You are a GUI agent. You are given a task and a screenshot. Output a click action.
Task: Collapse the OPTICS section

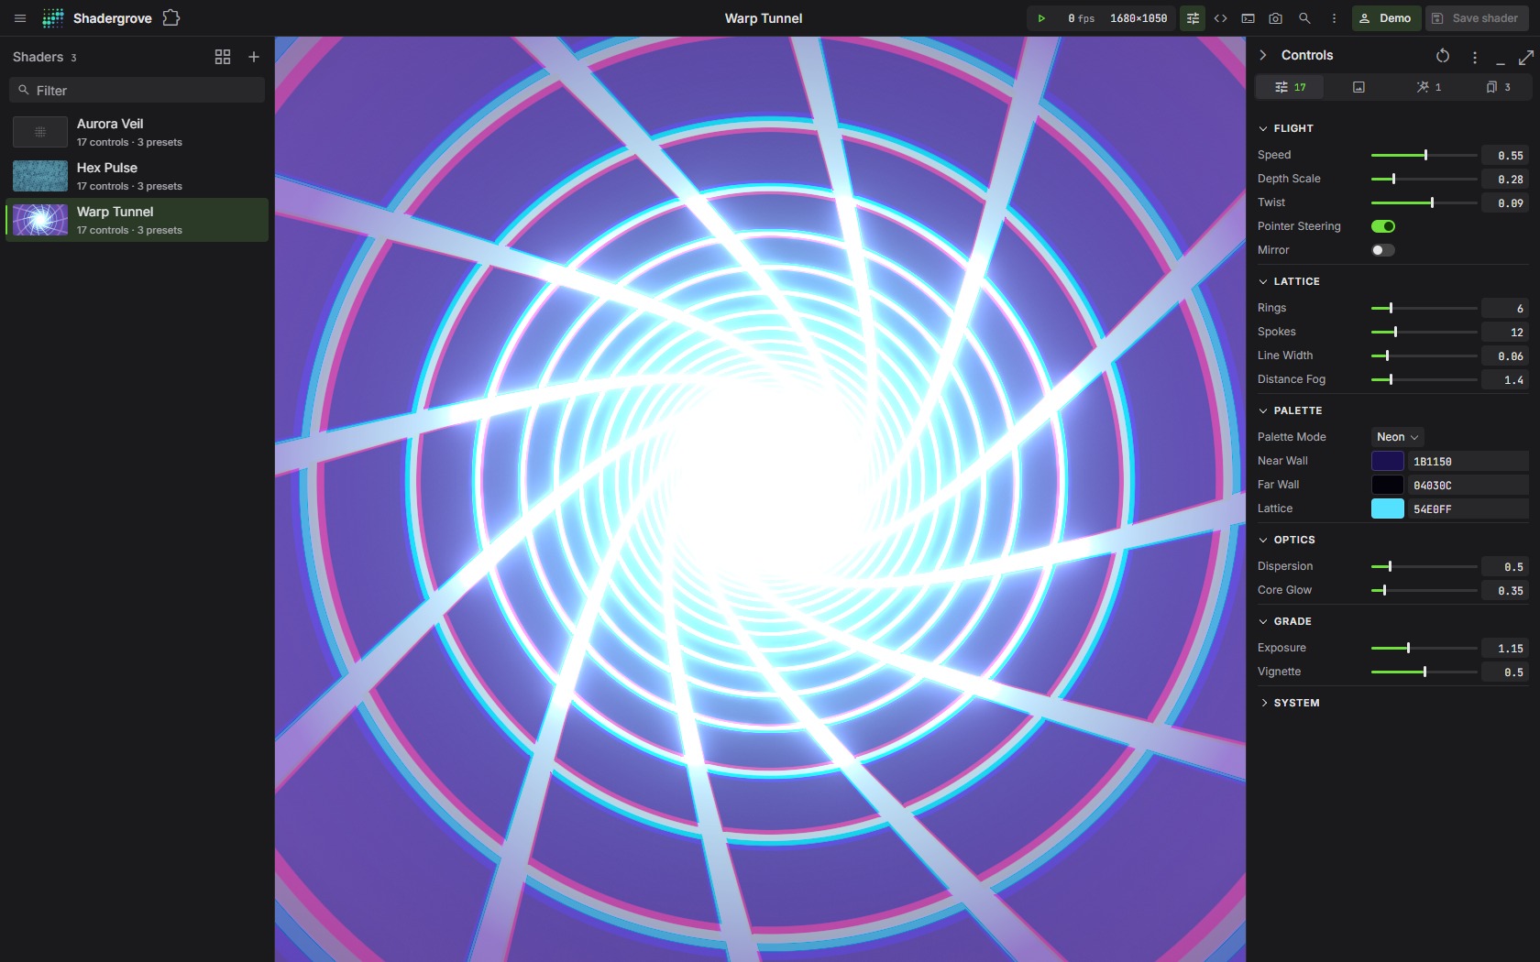(1287, 540)
